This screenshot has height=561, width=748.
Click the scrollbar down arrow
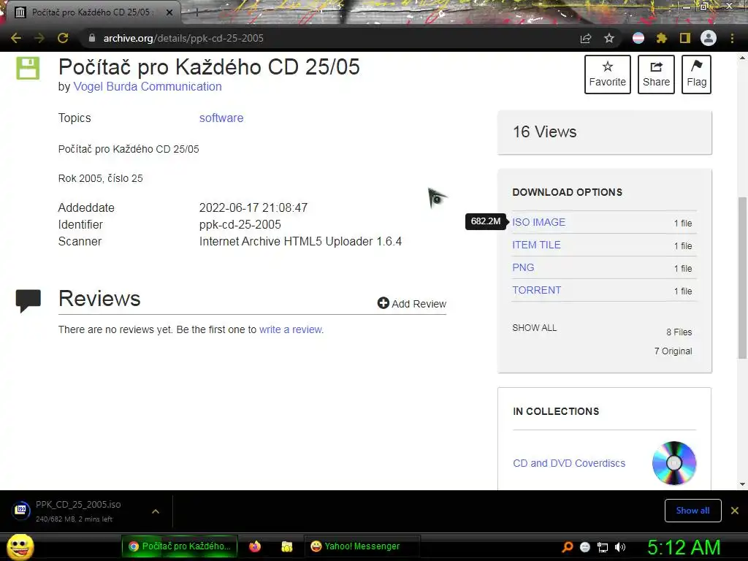coord(742,484)
